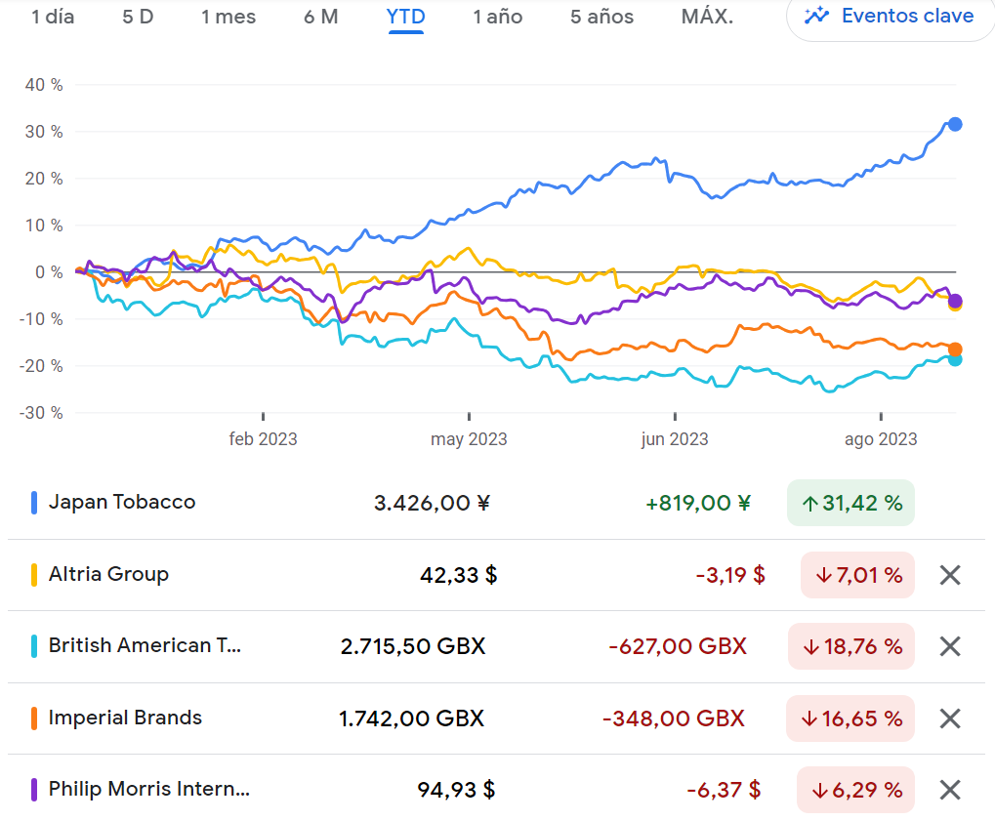Show the 5 años range
Image resolution: width=995 pixels, height=821 pixels.
coord(601,17)
